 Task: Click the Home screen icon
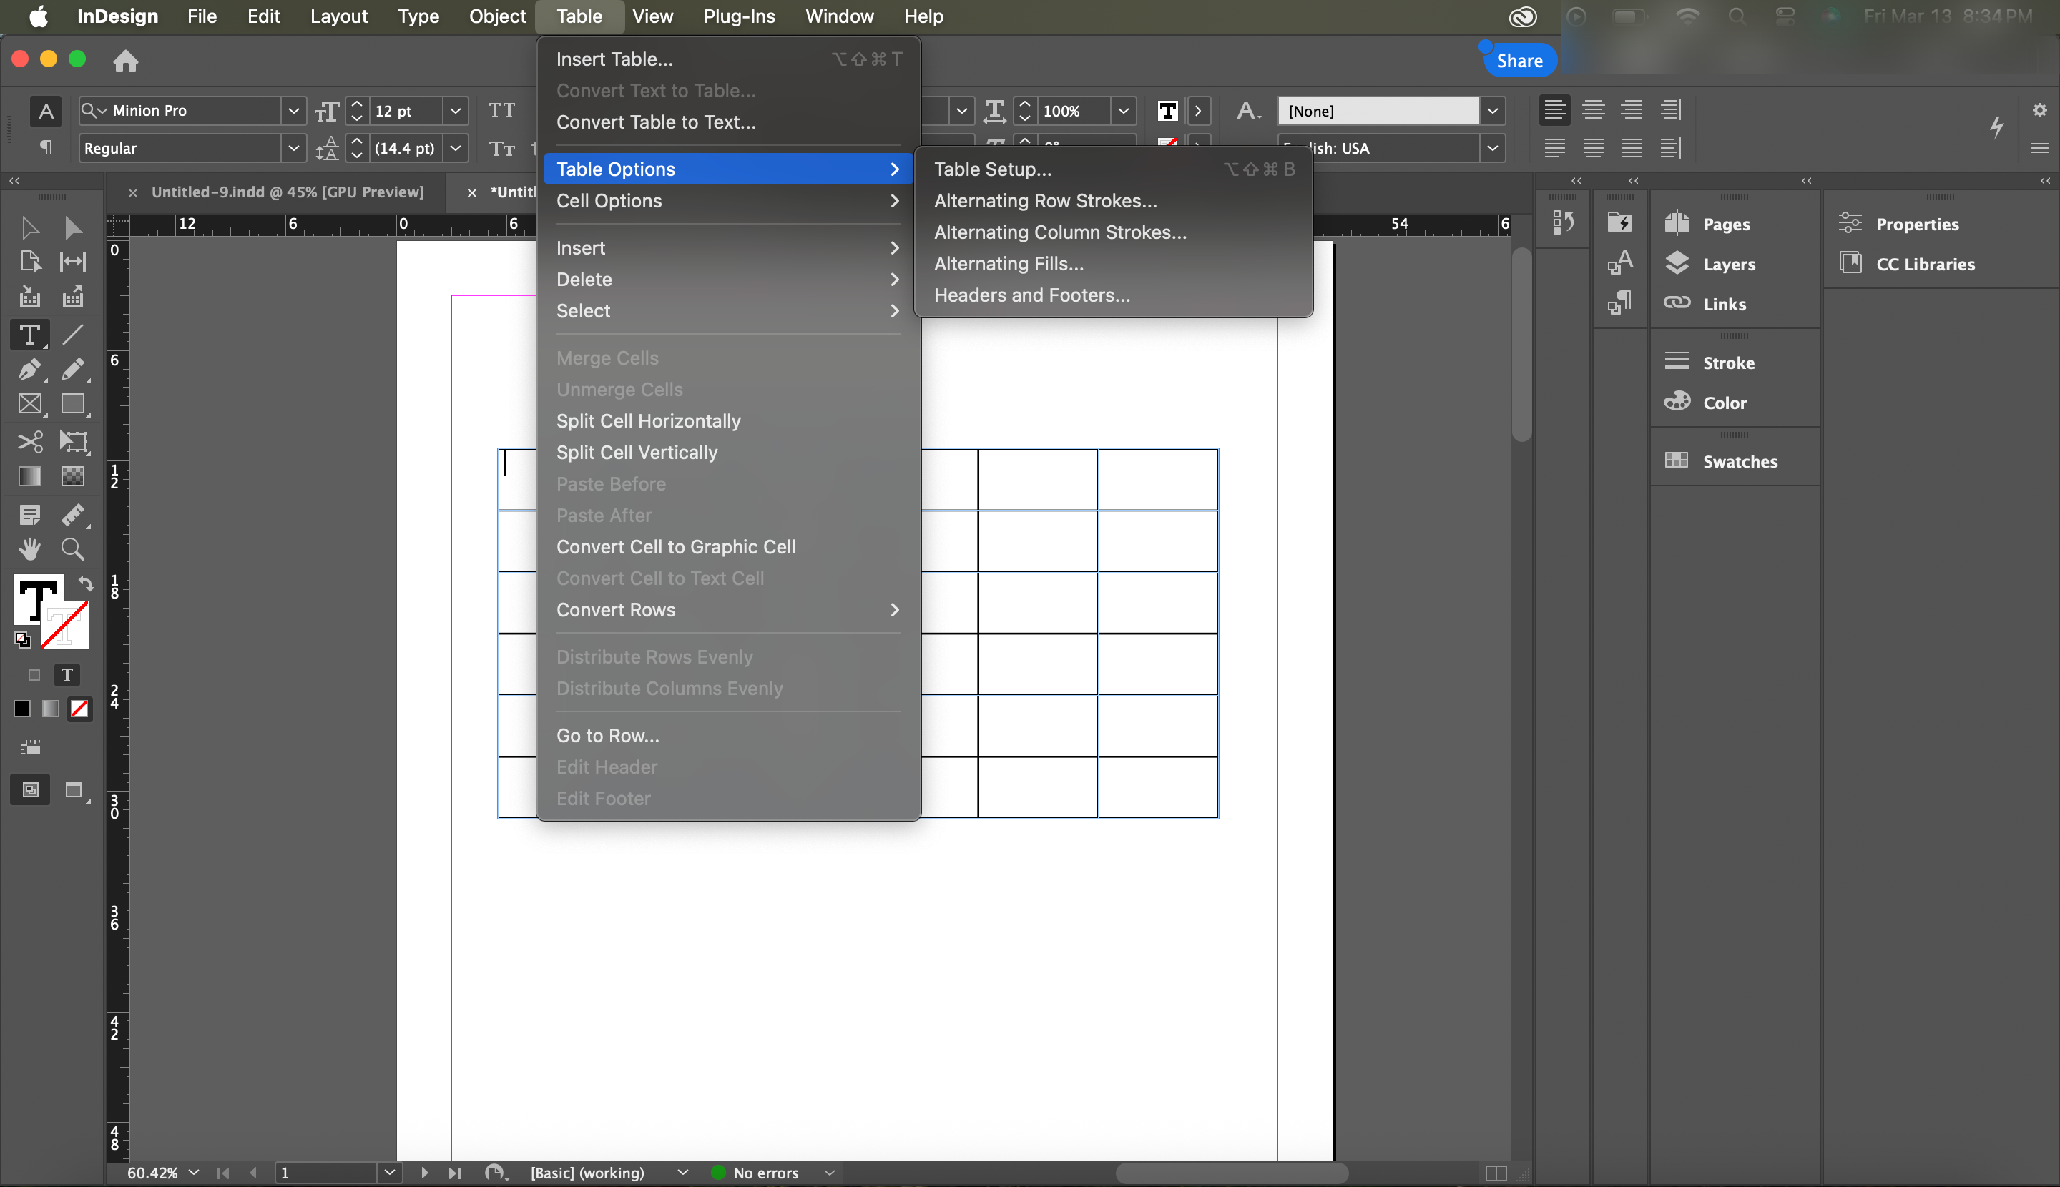coord(124,60)
